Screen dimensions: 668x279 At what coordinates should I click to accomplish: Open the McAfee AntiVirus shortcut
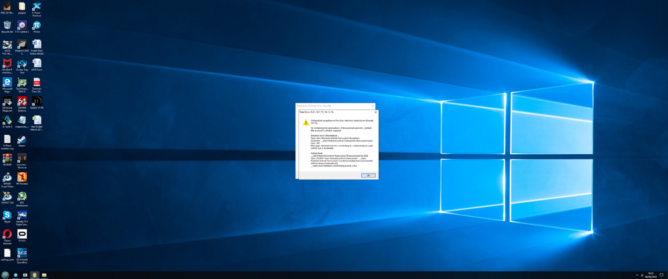coord(7,63)
